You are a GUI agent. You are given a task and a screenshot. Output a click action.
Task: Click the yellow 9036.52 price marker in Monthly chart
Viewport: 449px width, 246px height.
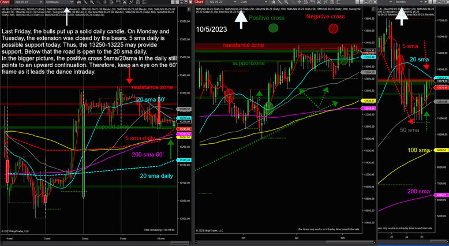pos(441,150)
